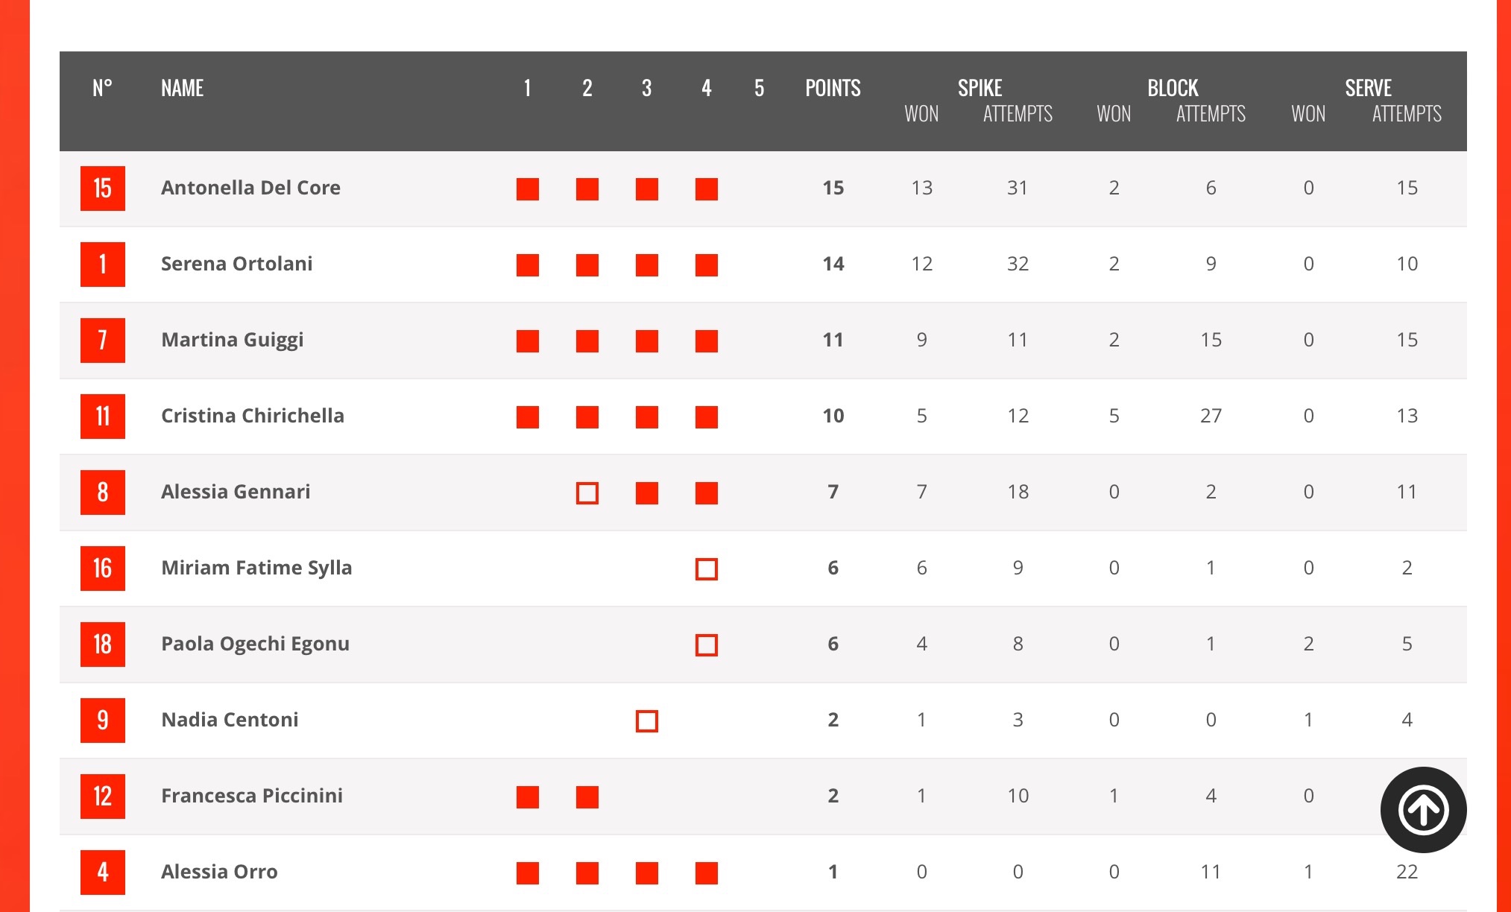The image size is (1511, 912).
Task: Click Alessia Gennari's hollow set 2 square
Action: tap(587, 493)
